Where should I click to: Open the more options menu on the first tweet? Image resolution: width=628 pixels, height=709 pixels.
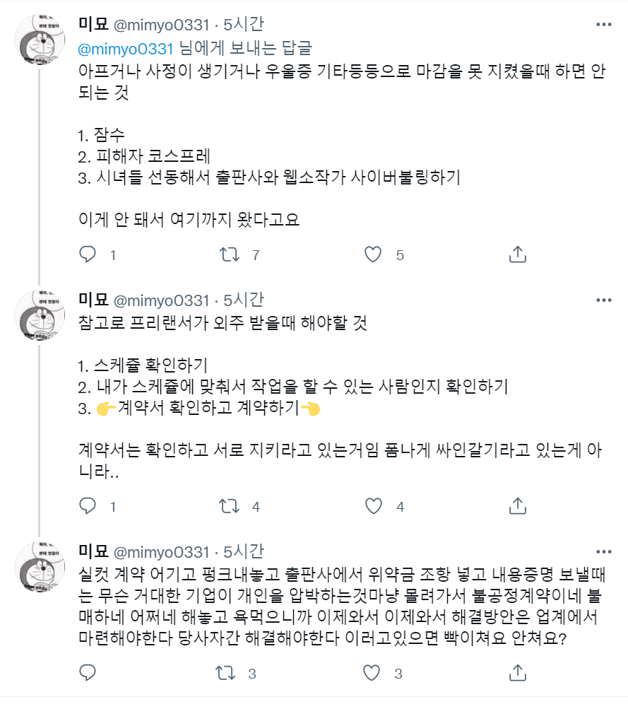[x=605, y=23]
